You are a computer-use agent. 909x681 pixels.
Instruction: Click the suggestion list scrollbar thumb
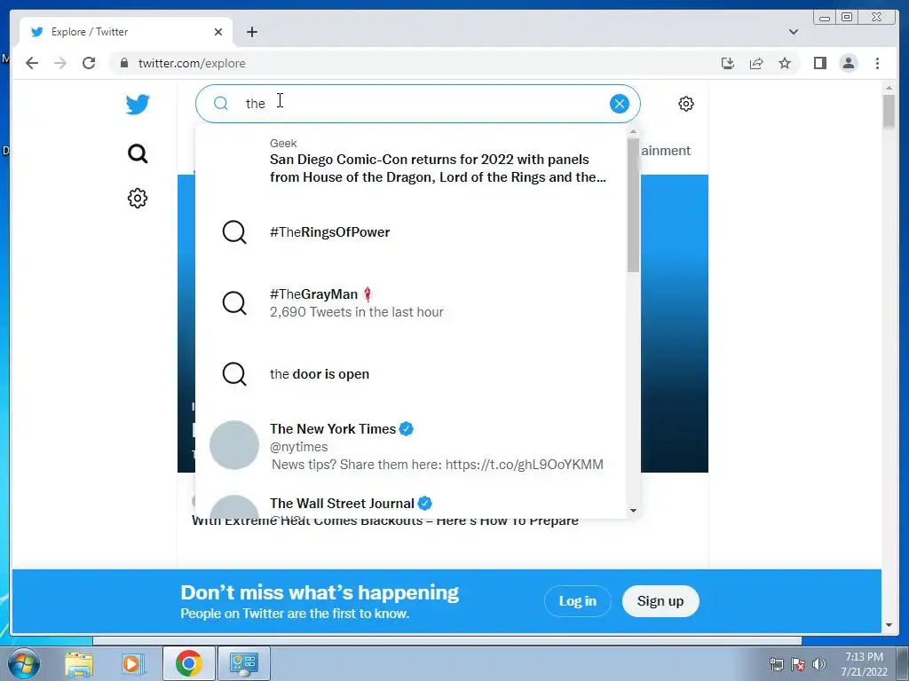[x=633, y=205]
